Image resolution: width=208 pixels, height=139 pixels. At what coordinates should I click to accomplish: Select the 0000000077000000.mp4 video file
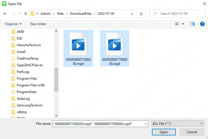tap(115, 48)
